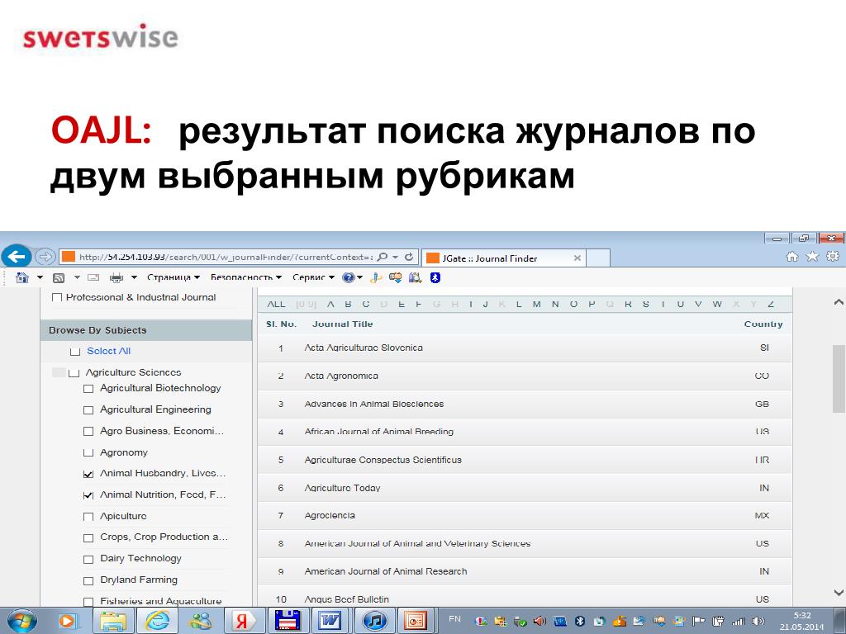Check Agricultural Biotechnology checkbox

[x=88, y=389]
